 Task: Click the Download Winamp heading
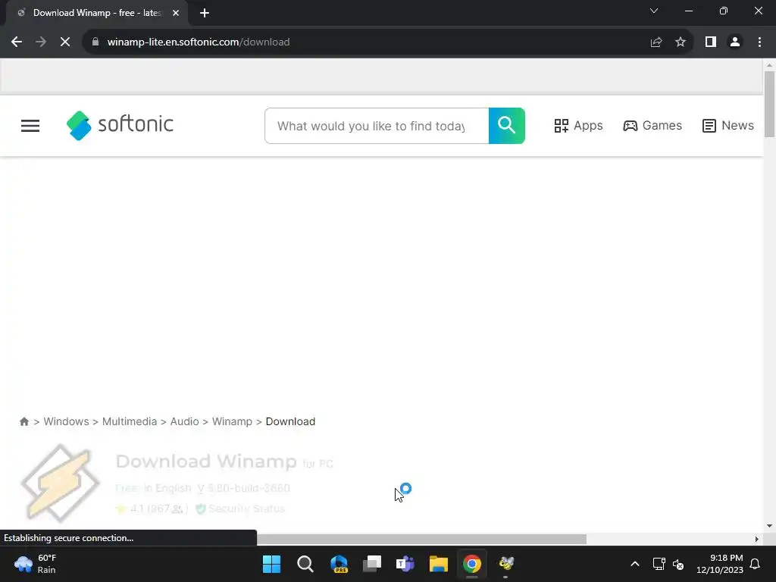tap(206, 462)
